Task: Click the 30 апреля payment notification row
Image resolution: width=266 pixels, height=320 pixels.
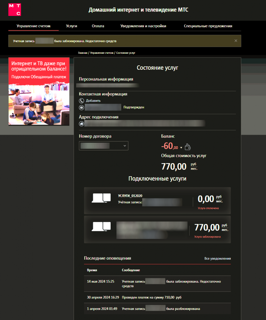Action: click(157, 297)
